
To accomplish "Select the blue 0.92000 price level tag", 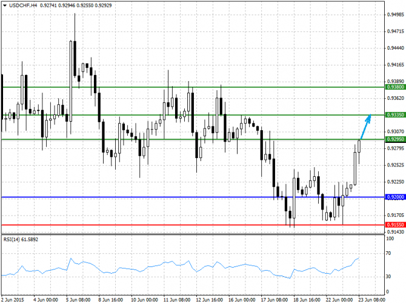I will [x=395, y=197].
